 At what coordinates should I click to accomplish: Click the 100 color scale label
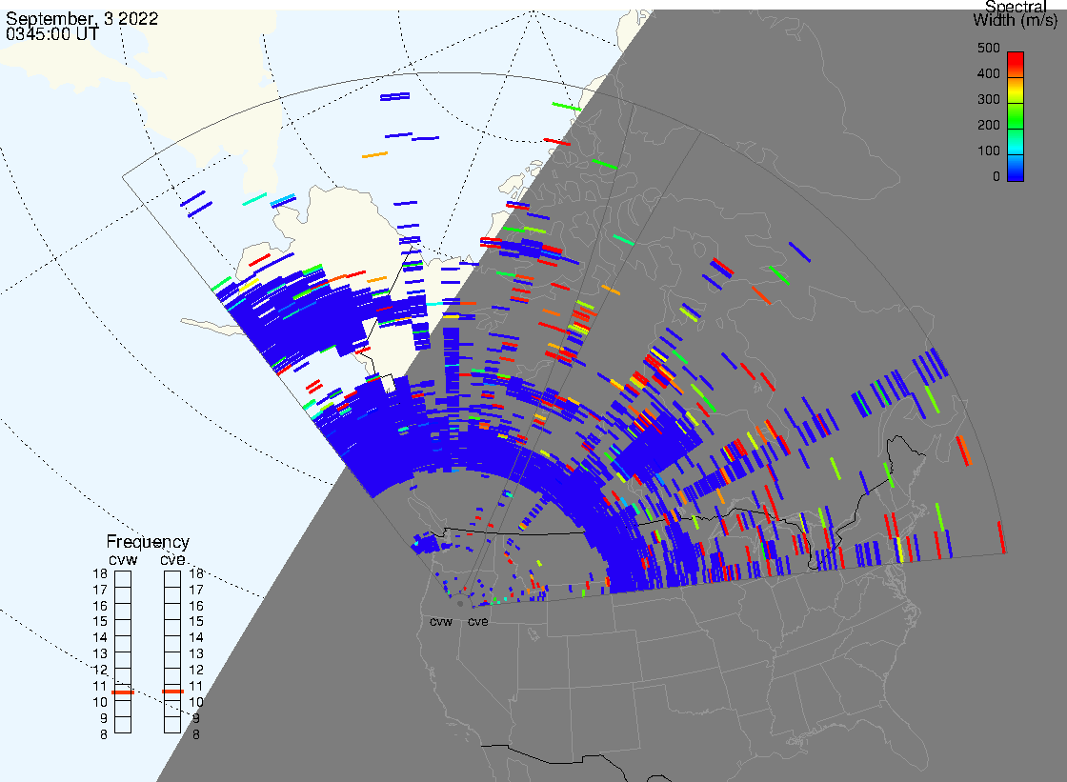[988, 151]
